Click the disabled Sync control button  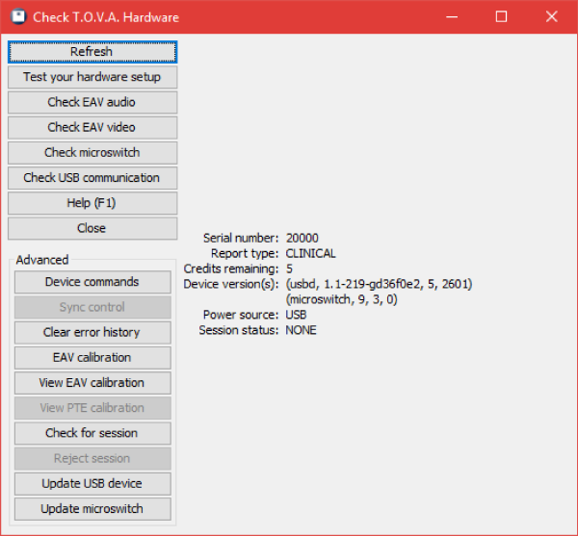(92, 307)
